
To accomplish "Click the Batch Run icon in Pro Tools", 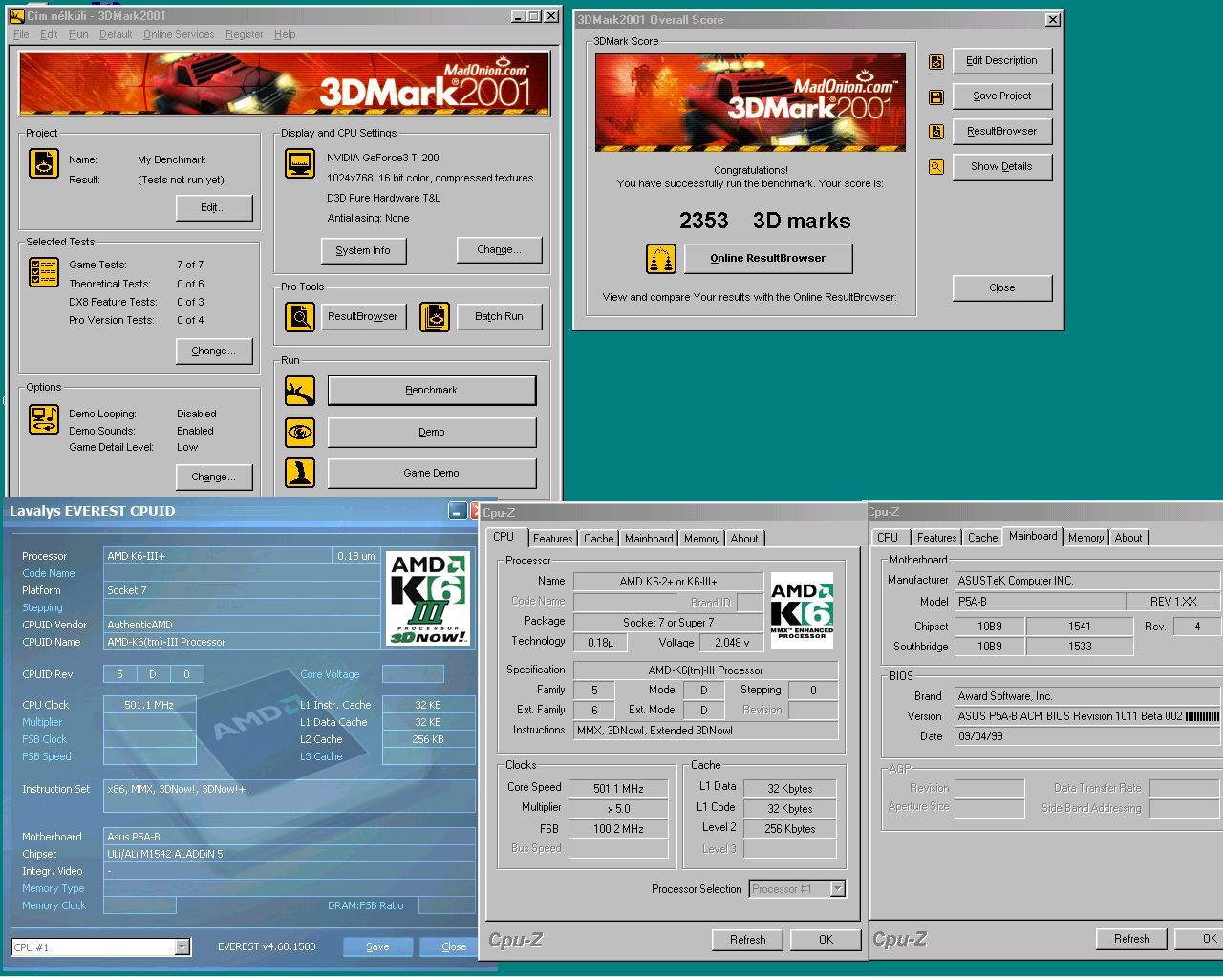I will [435, 316].
